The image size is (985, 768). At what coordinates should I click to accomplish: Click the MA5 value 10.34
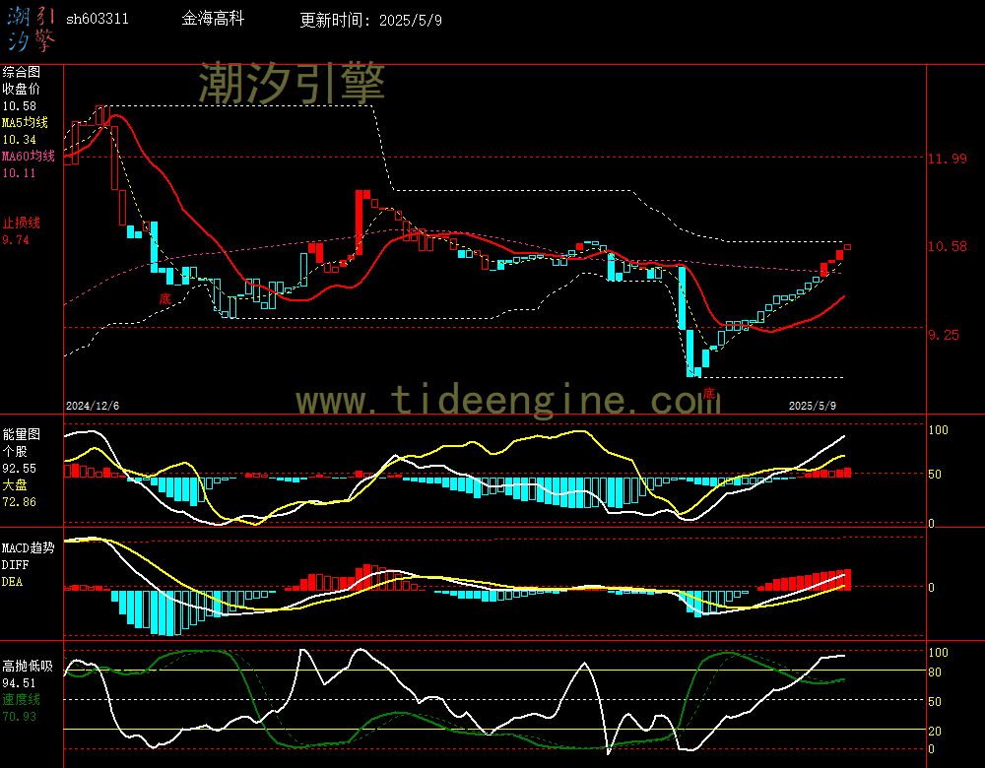point(20,140)
